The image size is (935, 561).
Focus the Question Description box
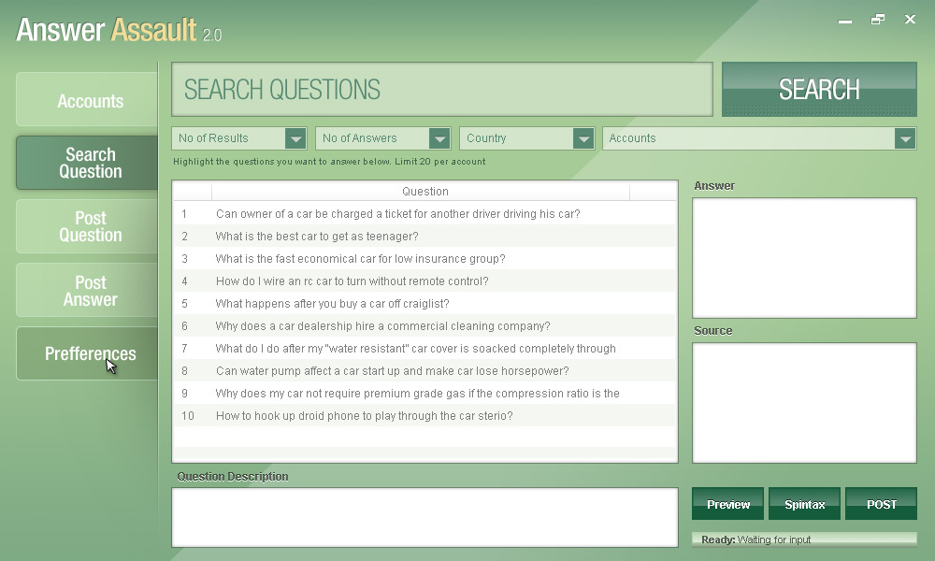pyautogui.click(x=424, y=517)
